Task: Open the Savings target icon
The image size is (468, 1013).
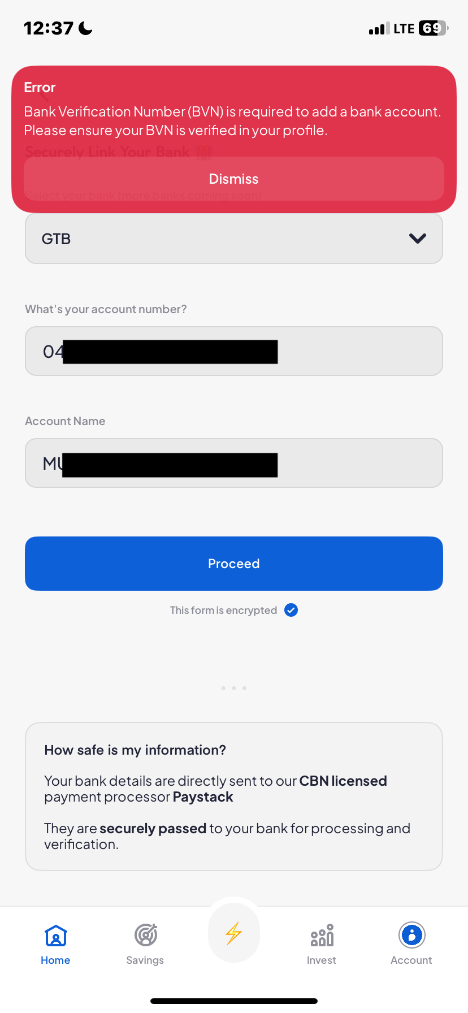Action: pos(145,935)
